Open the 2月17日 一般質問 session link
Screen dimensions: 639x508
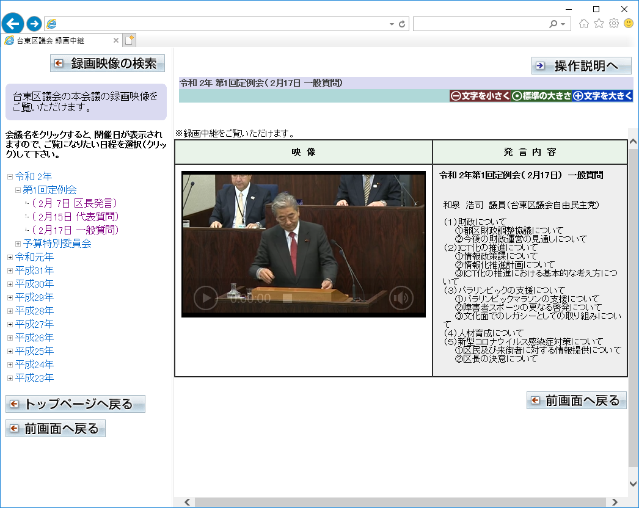click(75, 230)
